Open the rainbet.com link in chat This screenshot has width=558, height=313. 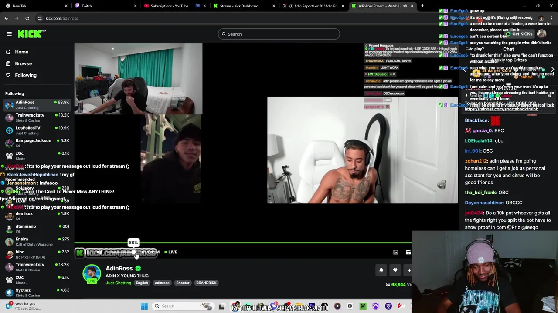coord(503,109)
